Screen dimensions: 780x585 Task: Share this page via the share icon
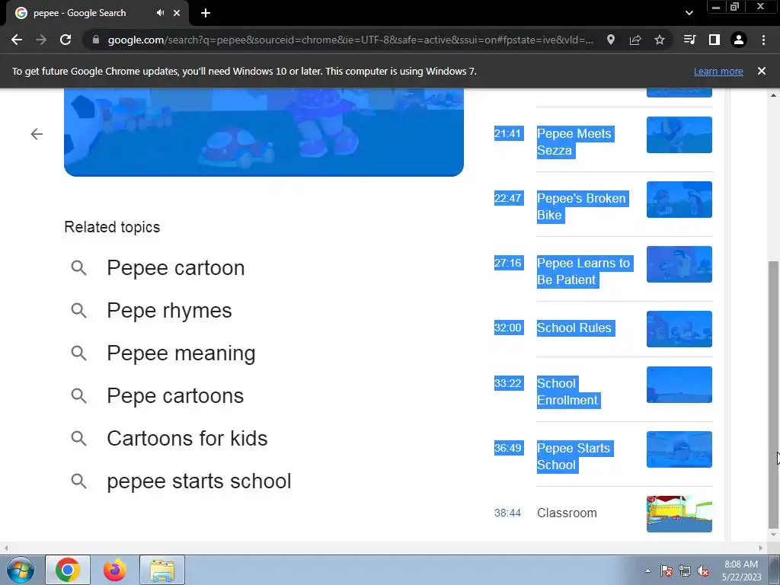pos(635,40)
